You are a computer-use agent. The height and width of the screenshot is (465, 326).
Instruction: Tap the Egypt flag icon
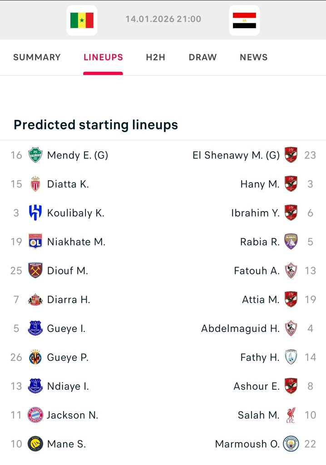244,20
